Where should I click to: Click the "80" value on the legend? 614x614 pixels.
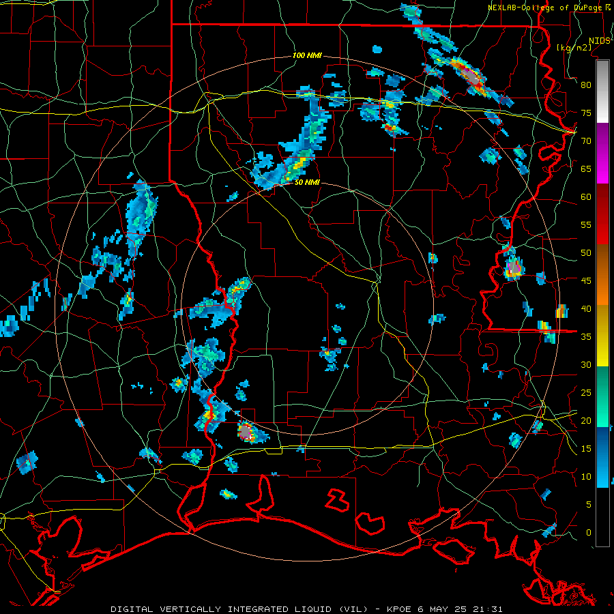(x=586, y=85)
